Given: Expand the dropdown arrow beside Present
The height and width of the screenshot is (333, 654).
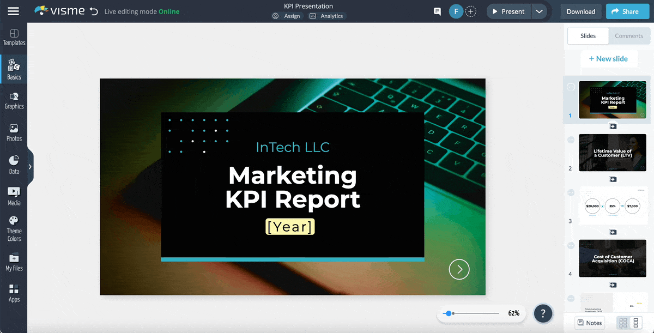Looking at the screenshot, I should (x=539, y=11).
